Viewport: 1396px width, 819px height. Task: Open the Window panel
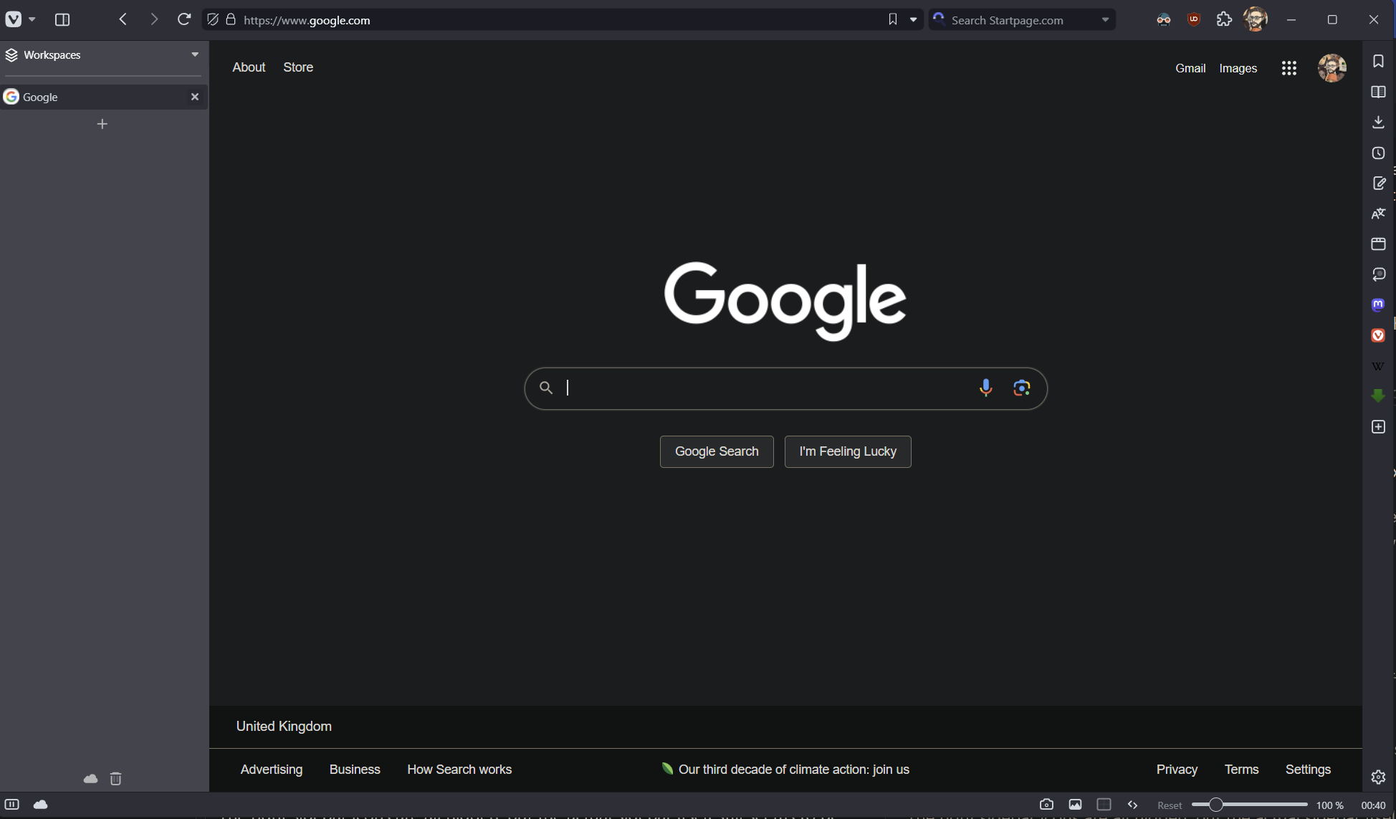coord(1378,244)
